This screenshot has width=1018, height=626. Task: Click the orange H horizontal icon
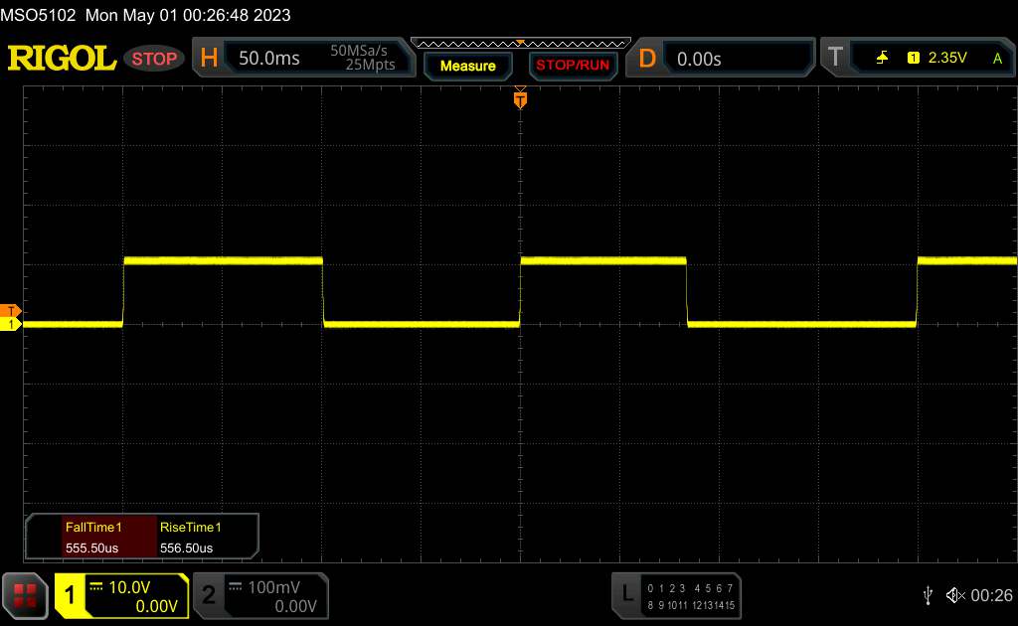209,59
